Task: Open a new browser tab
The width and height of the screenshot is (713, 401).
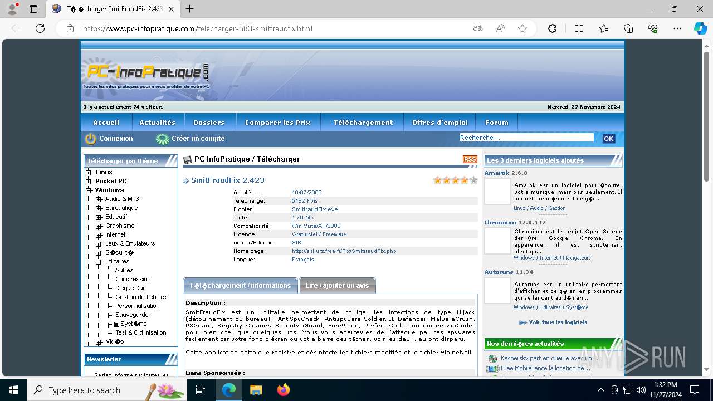Action: (190, 9)
